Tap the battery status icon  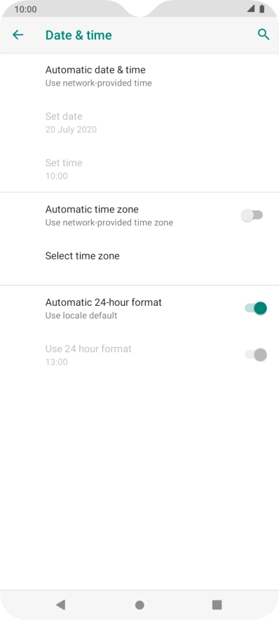click(262, 8)
